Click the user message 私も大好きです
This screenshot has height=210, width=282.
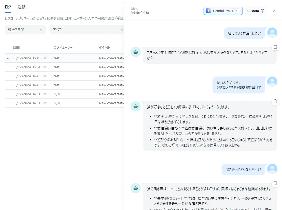click(239, 85)
